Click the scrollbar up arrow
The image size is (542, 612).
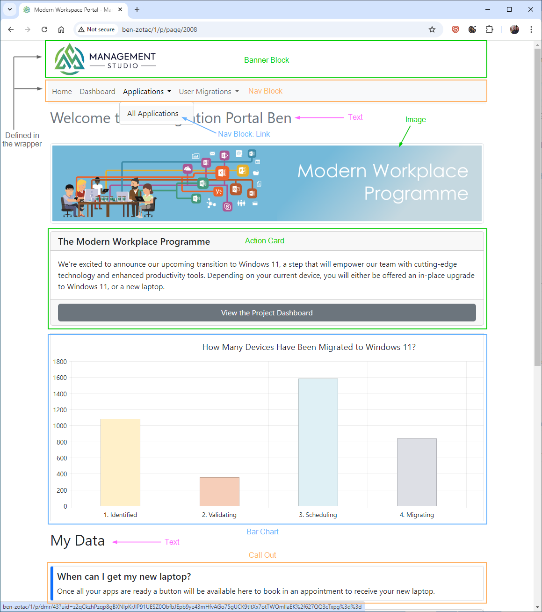[537, 44]
